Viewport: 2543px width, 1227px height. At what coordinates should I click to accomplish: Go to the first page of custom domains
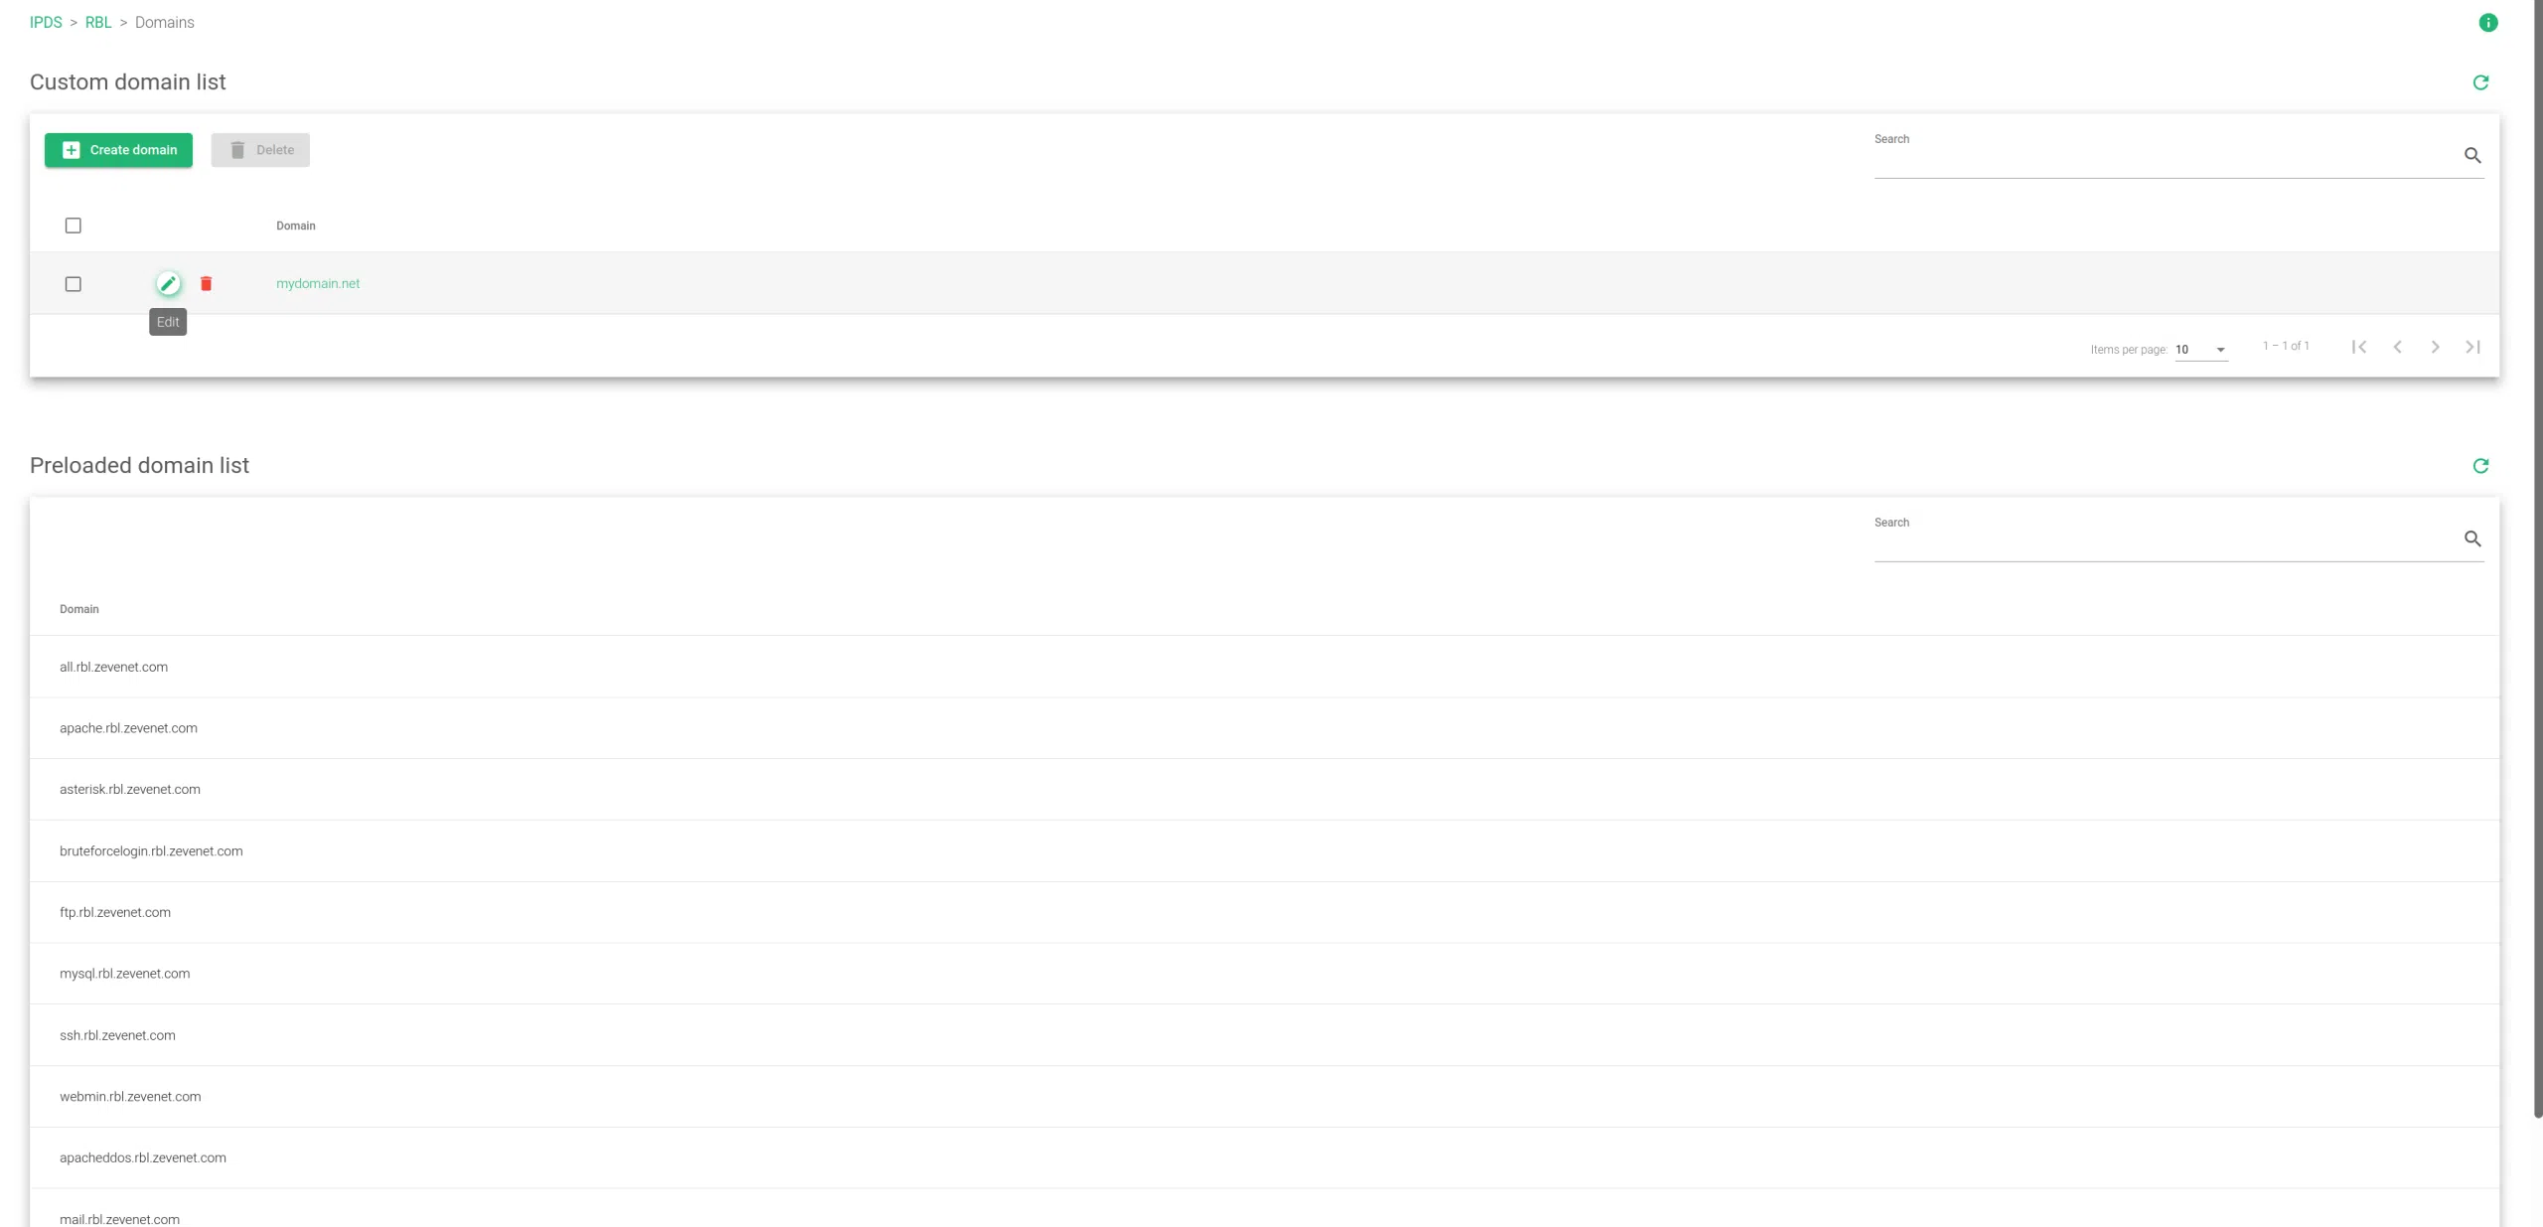(x=2359, y=347)
